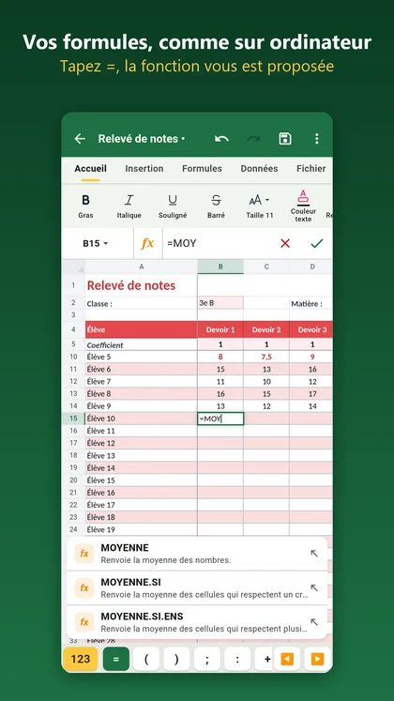Image resolution: width=394 pixels, height=701 pixels.
Task: Click the Matière : cell
Action: point(311,303)
